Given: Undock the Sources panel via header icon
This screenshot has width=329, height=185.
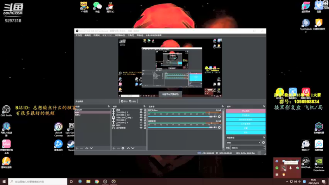Looking at the screenshot, I should tap(144, 106).
